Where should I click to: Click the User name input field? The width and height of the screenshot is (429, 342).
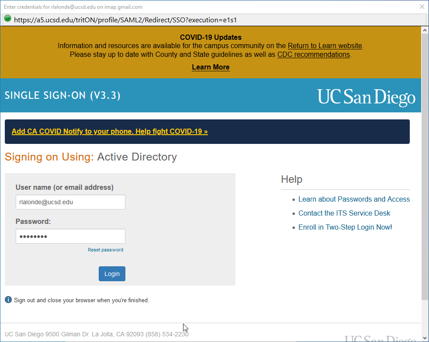70,202
